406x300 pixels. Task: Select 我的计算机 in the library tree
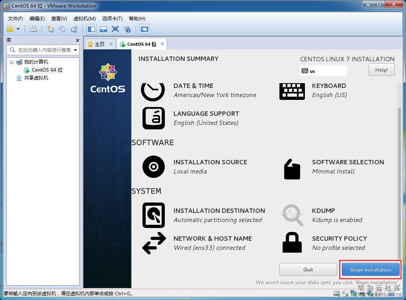(36, 62)
